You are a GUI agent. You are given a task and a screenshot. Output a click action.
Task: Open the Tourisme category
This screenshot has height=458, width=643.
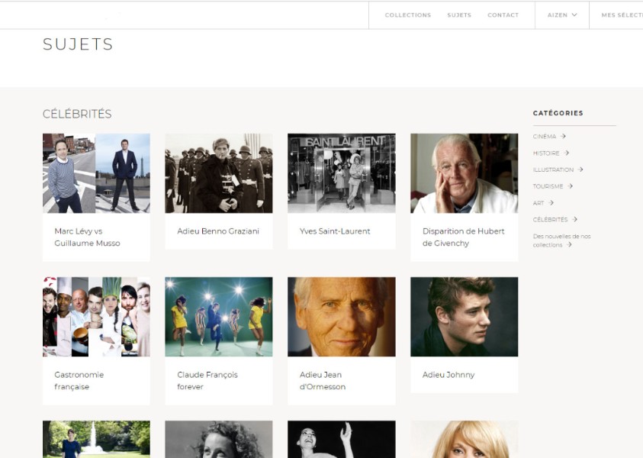pos(548,186)
